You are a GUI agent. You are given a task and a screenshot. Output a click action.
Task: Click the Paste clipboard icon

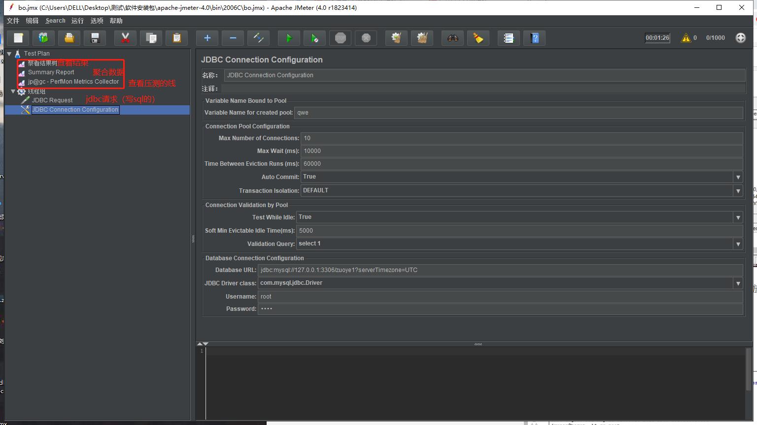[x=176, y=38]
